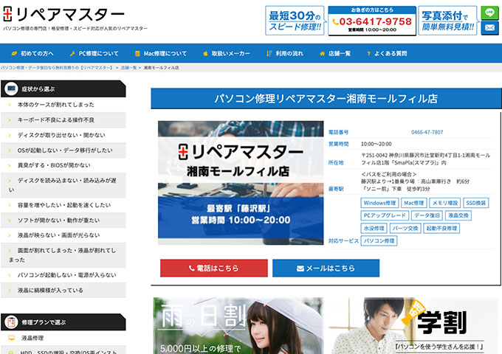Open 店舗一覧 menu item
Viewport: 502px width, 354px height.
[335, 53]
